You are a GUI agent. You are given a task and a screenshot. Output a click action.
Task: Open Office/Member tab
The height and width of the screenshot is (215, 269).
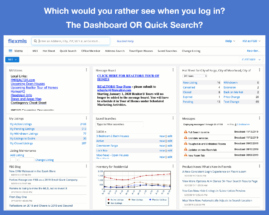click(91, 51)
